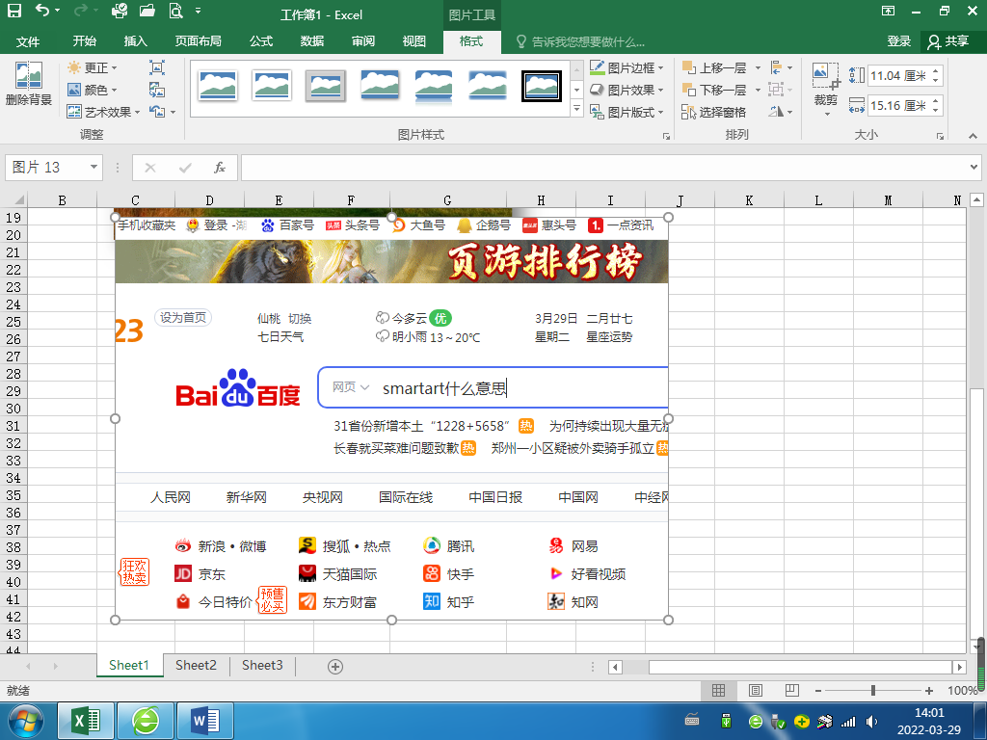Click the width field showing 15.16 厘米
Image resolution: width=987 pixels, height=740 pixels.
898,105
